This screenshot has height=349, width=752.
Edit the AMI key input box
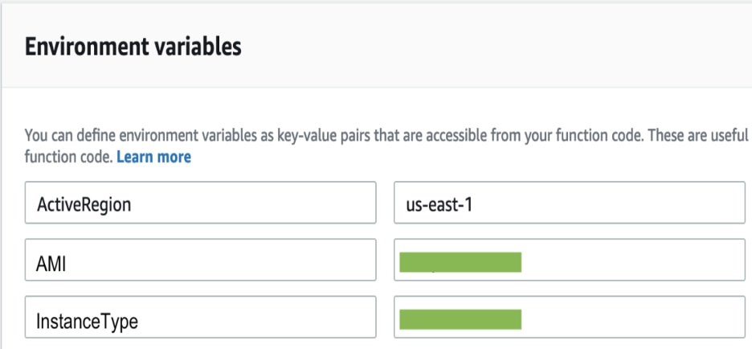[x=201, y=260]
